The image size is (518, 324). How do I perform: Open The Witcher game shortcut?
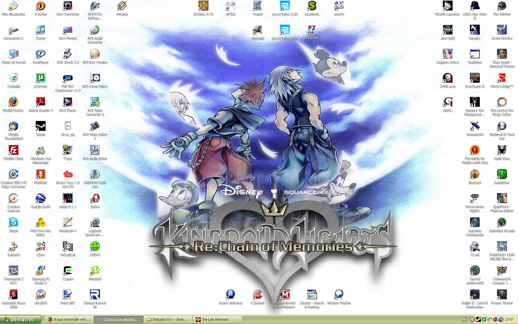[502, 6]
